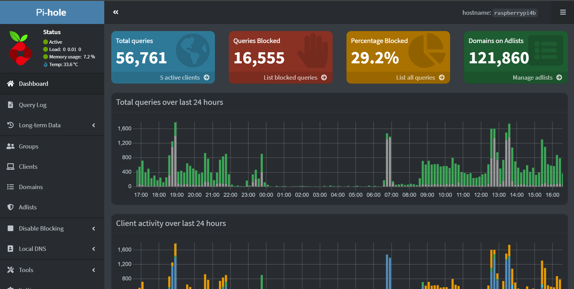
Task: Click the 'Client activity over last 24 hours' heading
Action: [x=171, y=223]
